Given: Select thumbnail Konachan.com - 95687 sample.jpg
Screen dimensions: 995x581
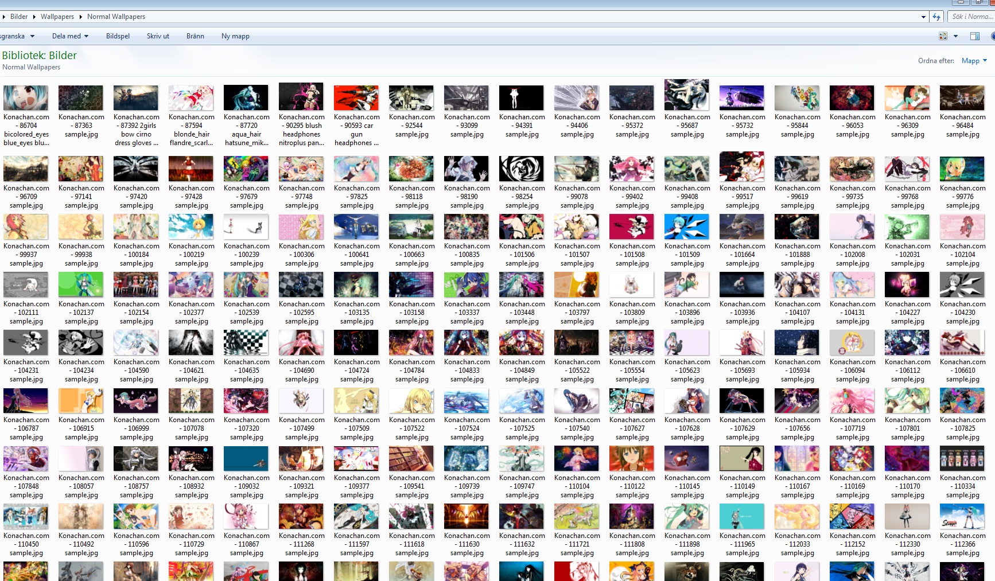Looking at the screenshot, I should 687,95.
